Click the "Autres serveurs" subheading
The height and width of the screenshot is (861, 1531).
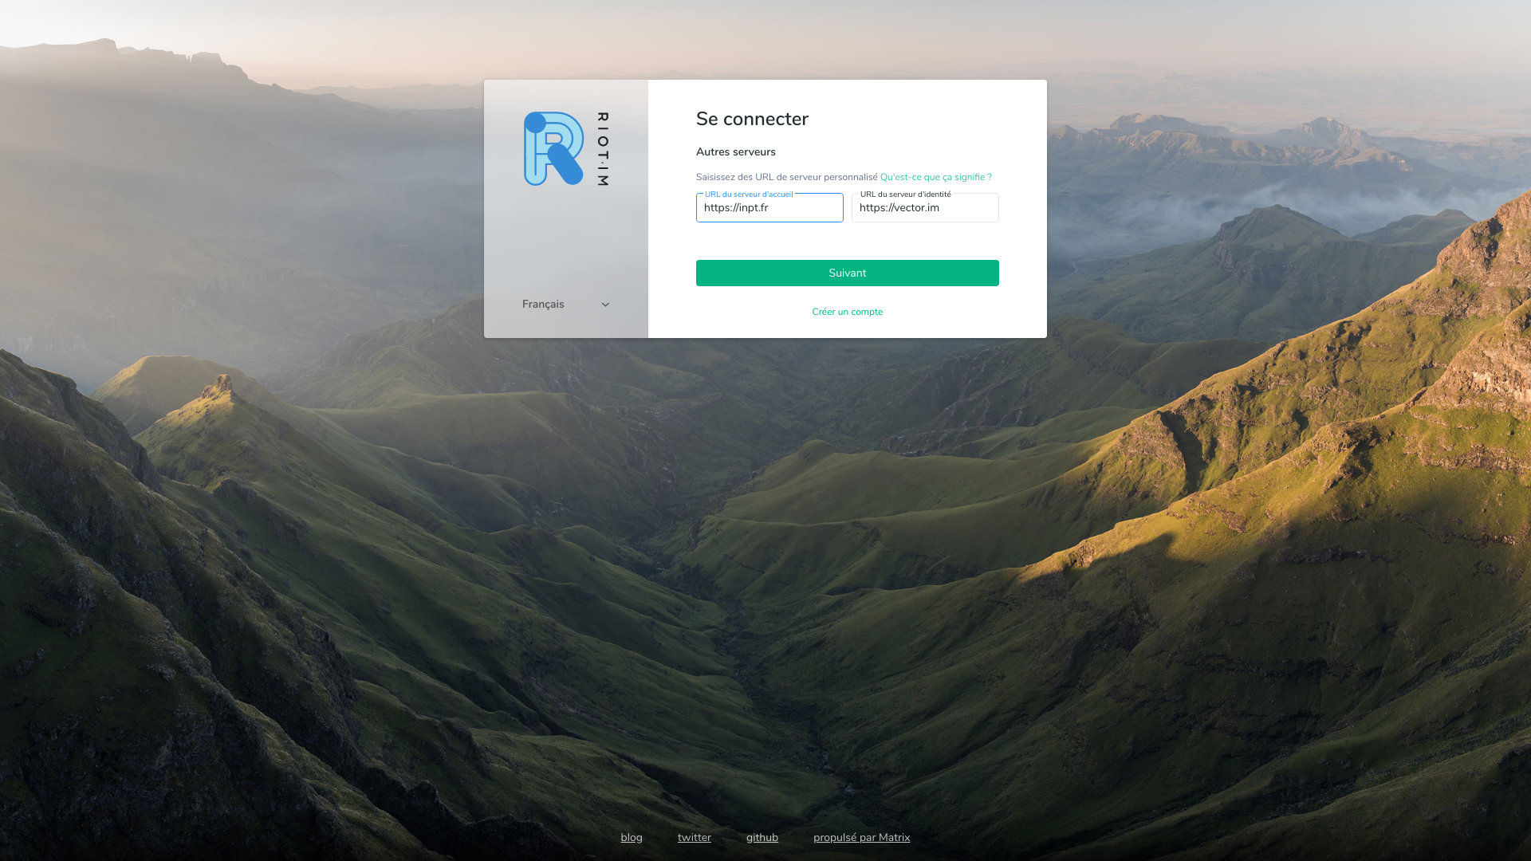pos(735,151)
